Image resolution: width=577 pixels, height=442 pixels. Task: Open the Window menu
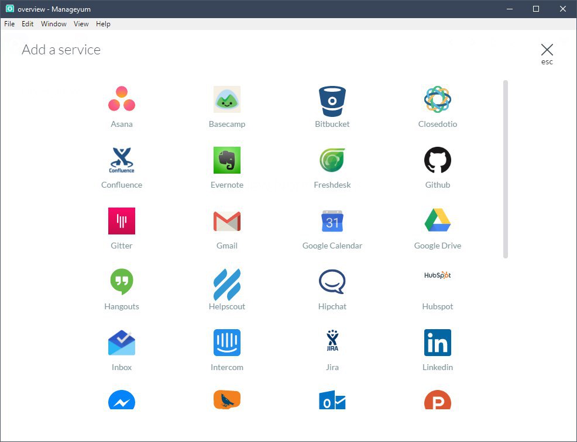click(53, 24)
